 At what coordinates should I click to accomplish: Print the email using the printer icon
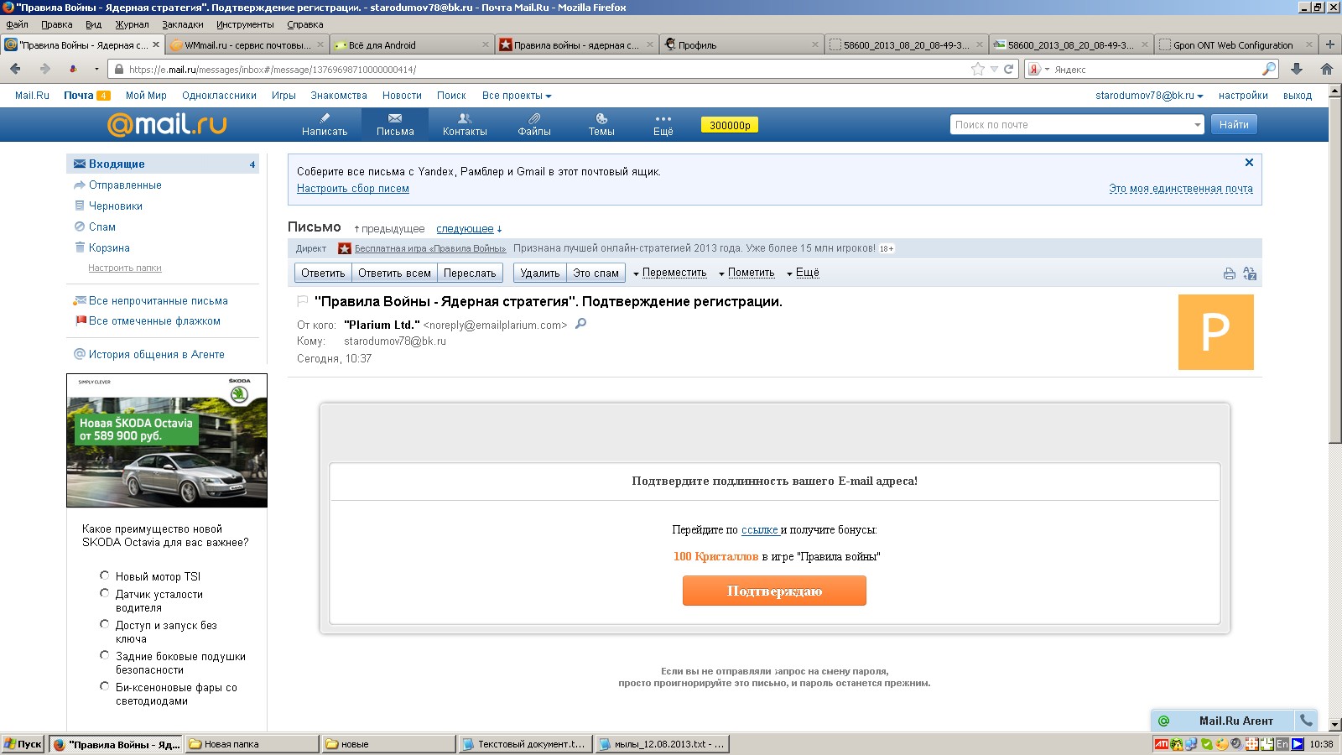tap(1229, 273)
